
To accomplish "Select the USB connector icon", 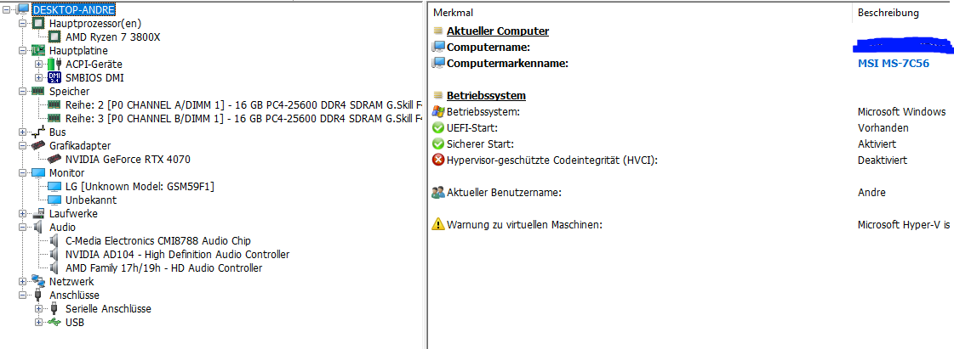I will click(54, 323).
